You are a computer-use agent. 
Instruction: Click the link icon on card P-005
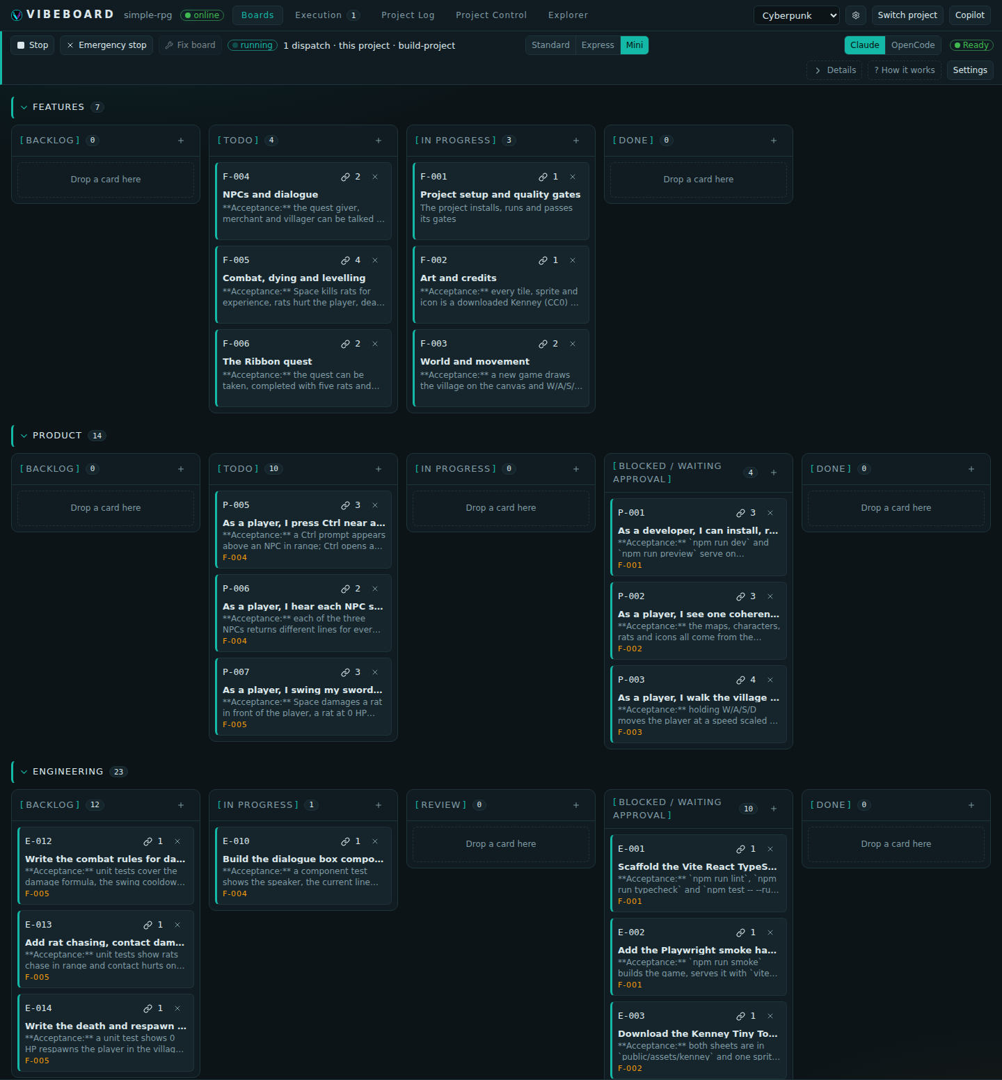[x=345, y=505]
